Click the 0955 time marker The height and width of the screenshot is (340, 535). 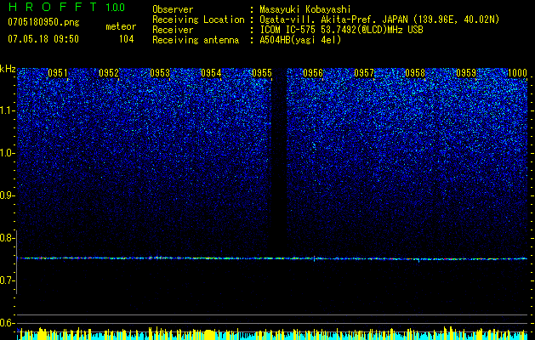tap(262, 73)
